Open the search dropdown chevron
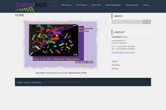This screenshot has height=110, width=166. (x=145, y=22)
